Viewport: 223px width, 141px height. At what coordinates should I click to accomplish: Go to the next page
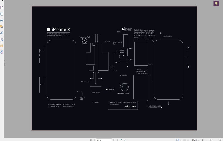[x=114, y=140]
